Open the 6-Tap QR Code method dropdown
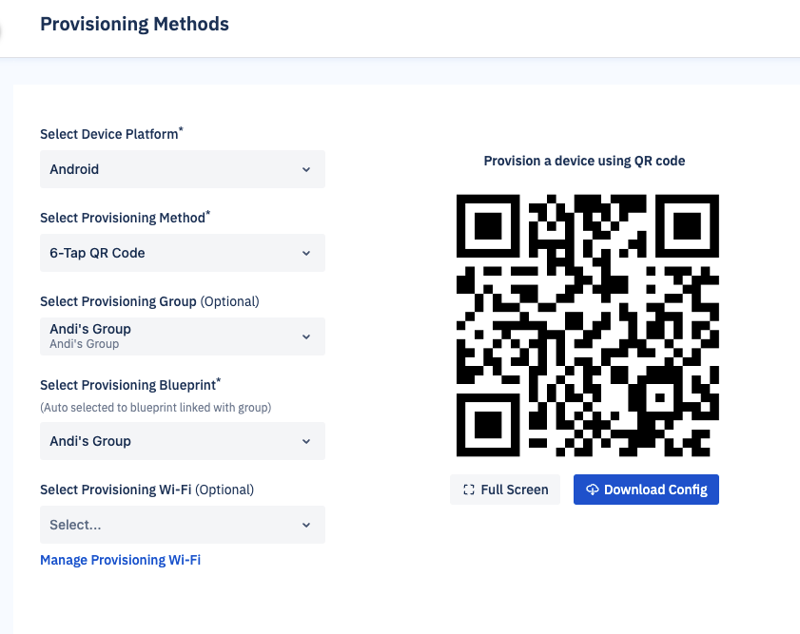 click(182, 253)
